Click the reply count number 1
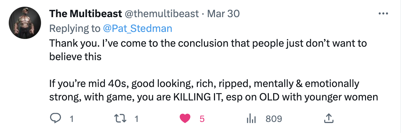 point(72,119)
